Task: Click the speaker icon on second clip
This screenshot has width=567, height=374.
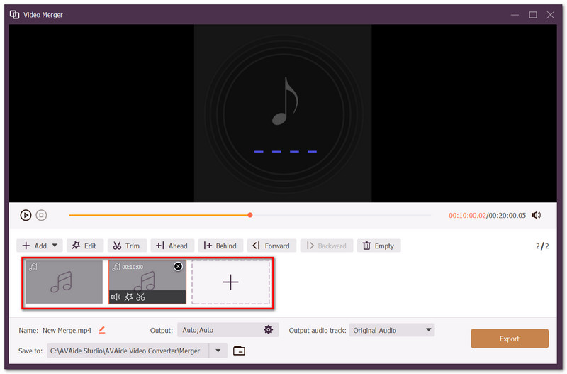Action: click(x=116, y=297)
